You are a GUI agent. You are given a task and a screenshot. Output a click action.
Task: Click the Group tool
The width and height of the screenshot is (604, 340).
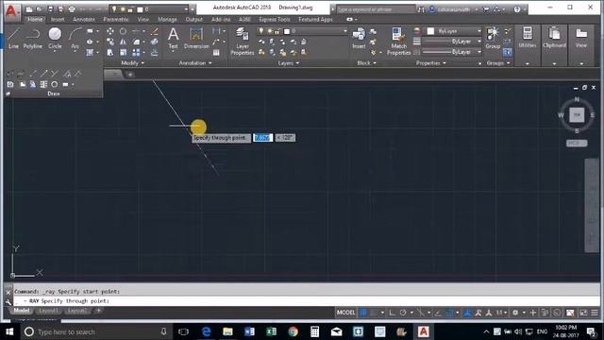[493, 38]
